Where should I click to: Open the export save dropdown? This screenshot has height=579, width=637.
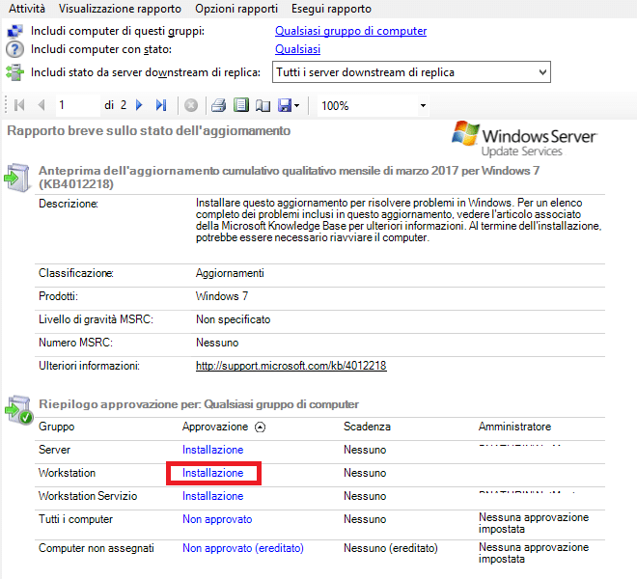[x=289, y=105]
